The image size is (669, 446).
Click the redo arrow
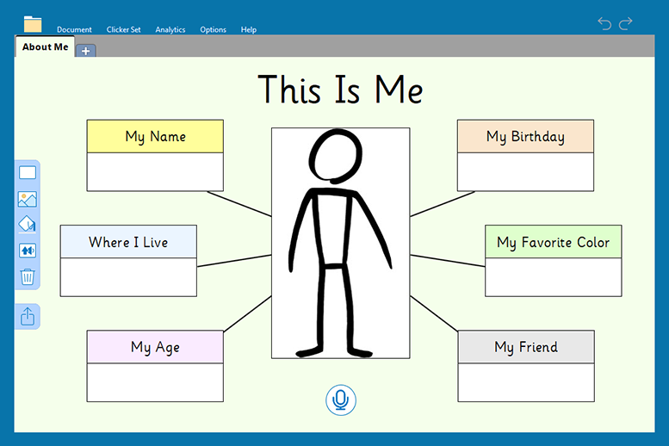[x=626, y=23]
